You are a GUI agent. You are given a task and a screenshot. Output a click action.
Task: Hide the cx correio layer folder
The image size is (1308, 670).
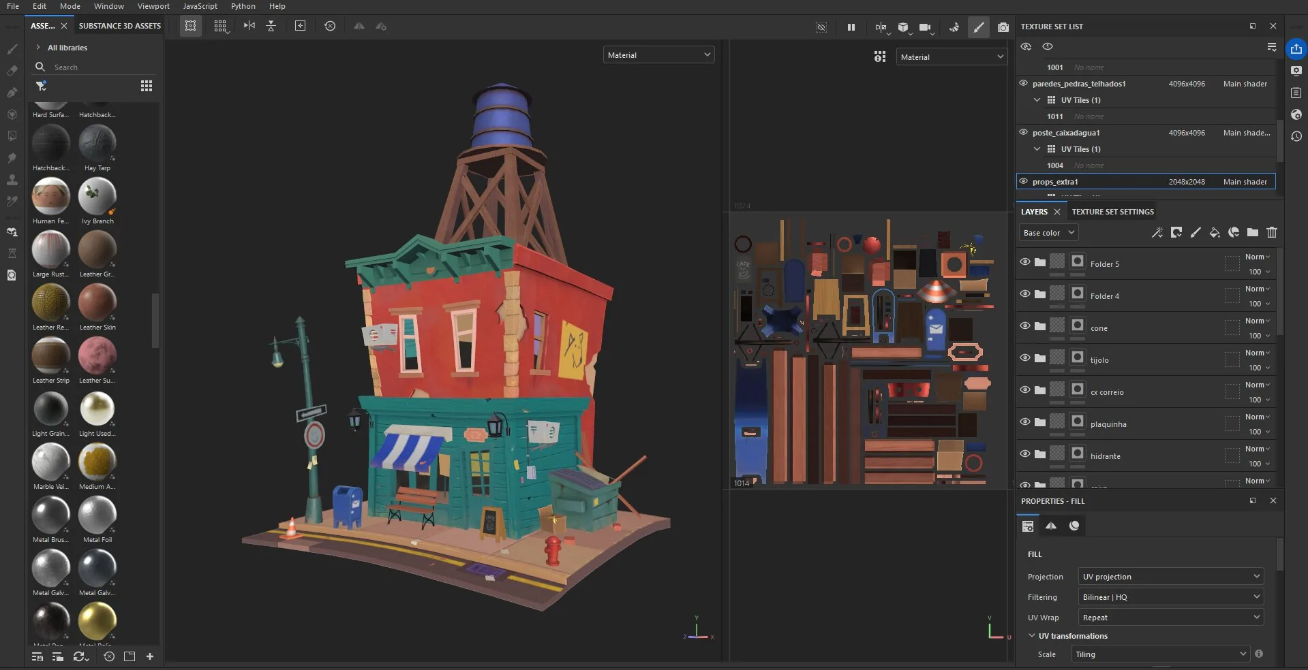1024,390
